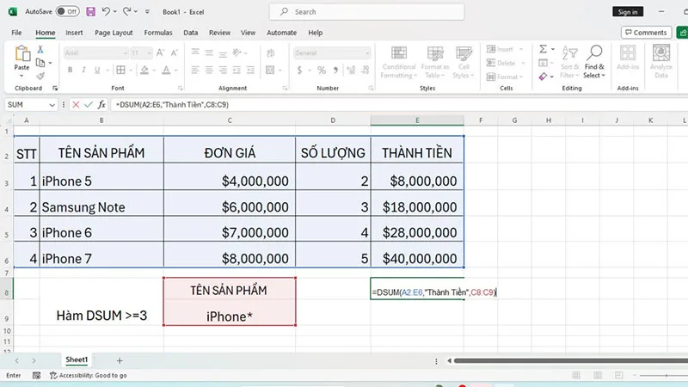The image size is (688, 387).
Task: Toggle AutoSave switch
Action: click(68, 12)
